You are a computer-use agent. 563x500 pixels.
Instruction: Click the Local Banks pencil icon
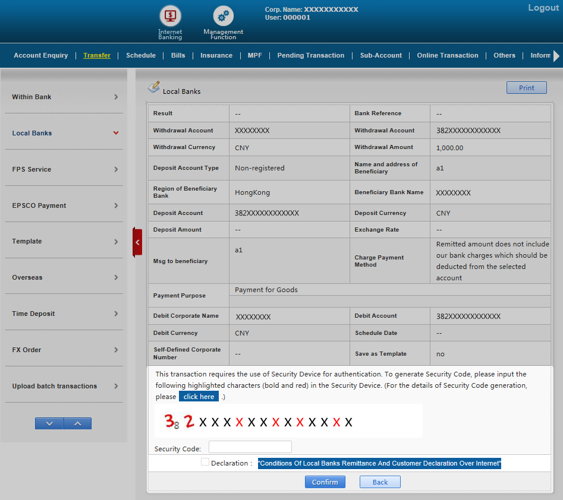click(x=154, y=87)
